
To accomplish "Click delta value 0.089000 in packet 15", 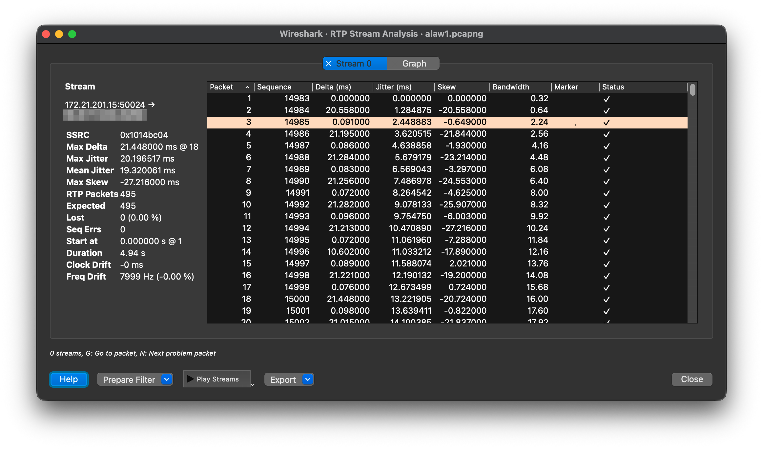I will pyautogui.click(x=350, y=264).
